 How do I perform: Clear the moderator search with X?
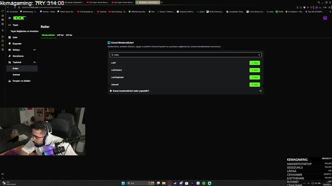[x=259, y=55]
